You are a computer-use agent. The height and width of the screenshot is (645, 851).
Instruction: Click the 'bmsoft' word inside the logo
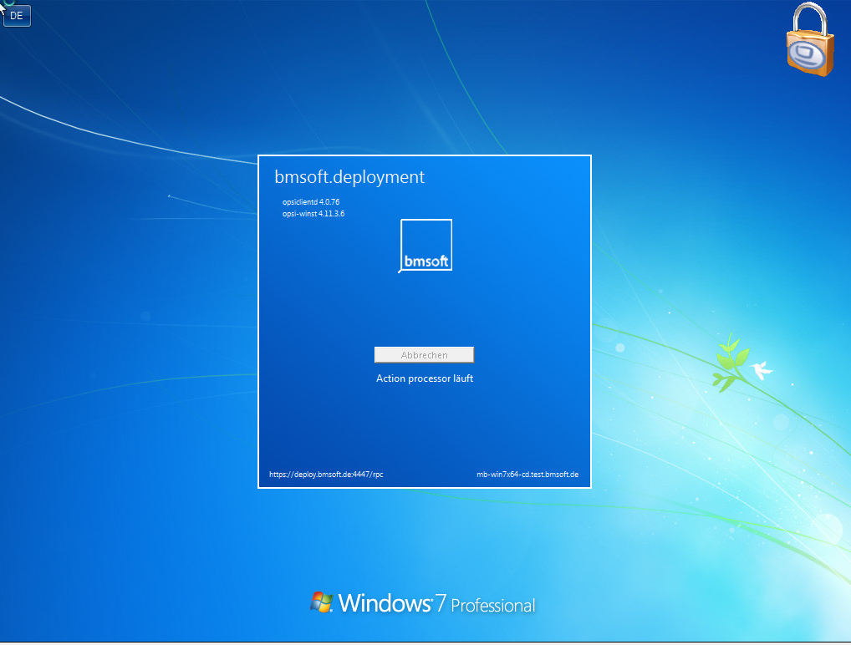(426, 262)
